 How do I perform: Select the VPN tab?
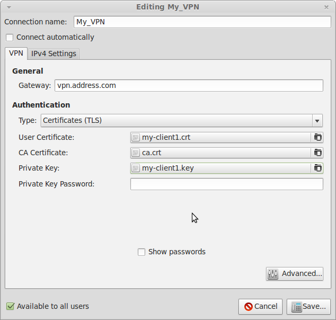16,54
